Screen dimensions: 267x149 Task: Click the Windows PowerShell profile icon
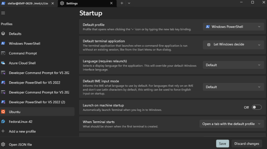click(3, 43)
